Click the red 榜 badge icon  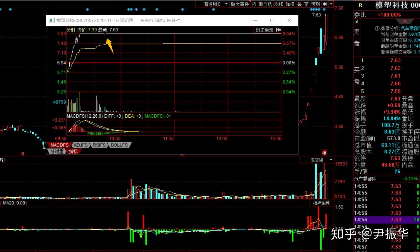324,153
